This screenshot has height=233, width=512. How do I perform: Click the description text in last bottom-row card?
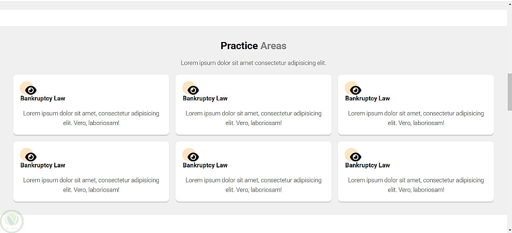[x=416, y=185]
